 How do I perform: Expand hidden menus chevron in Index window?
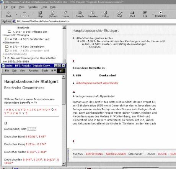coord(55,70)
